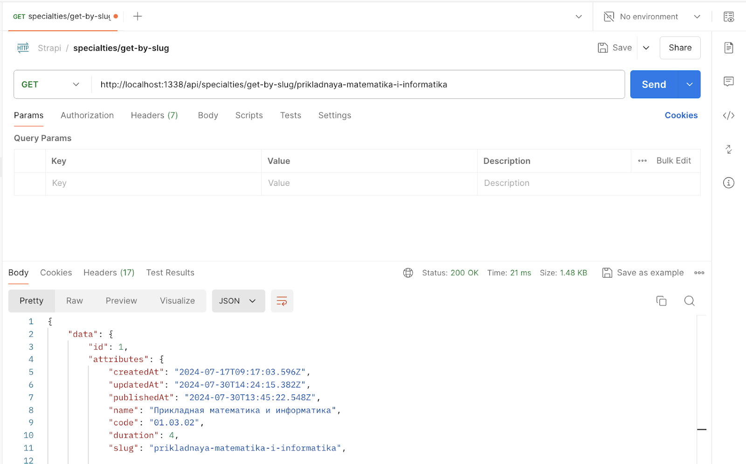Click the network globe icon near Status

(x=408, y=273)
